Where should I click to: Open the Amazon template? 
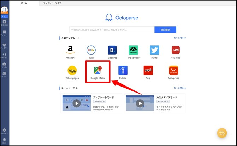pos(70,52)
